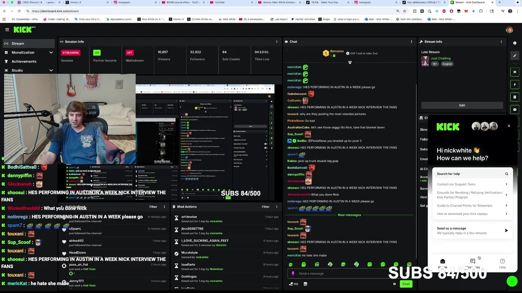Viewport: 522px width, 293px height.
Task: Open the hamburger menu beside the Kick logo
Action: 7,29
